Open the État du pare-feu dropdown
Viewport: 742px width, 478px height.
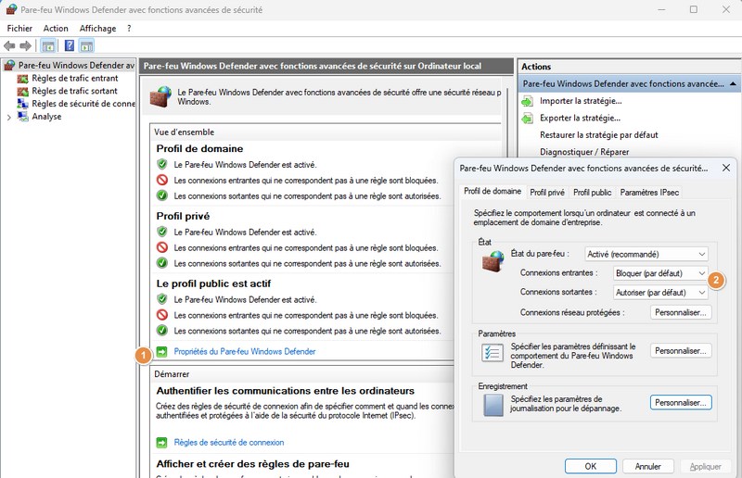click(646, 254)
